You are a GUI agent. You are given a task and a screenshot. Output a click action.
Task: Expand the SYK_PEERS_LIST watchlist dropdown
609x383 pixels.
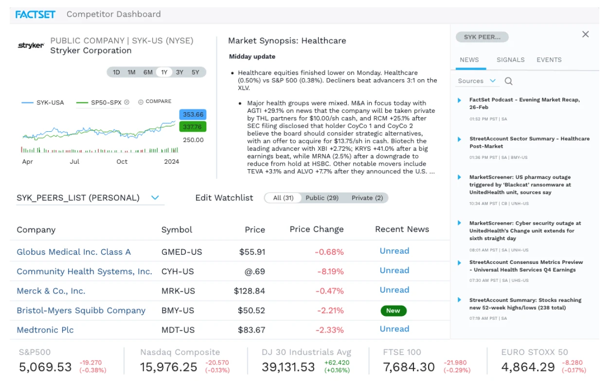tap(155, 198)
